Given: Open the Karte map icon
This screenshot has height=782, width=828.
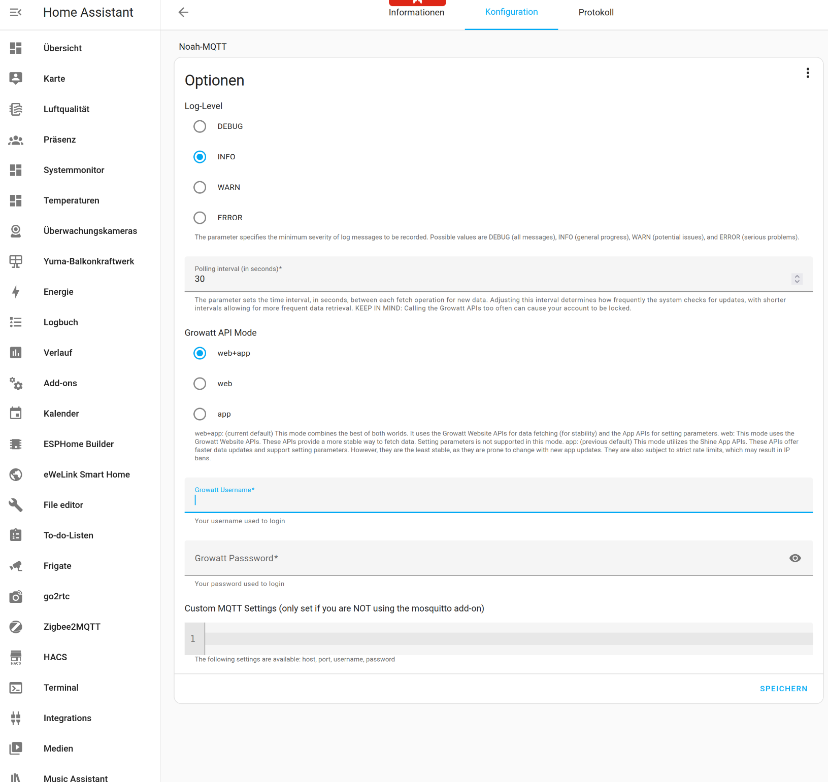Looking at the screenshot, I should 16,79.
